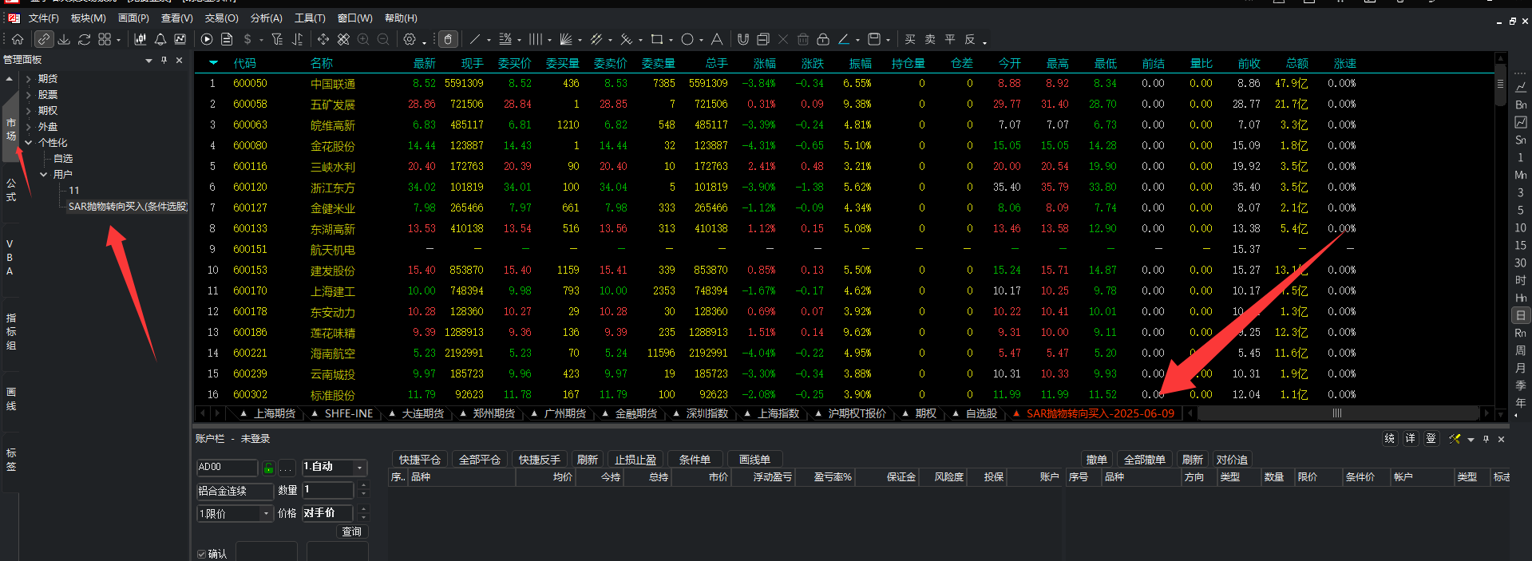
Task: Open the settings gear icon
Action: tap(410, 39)
